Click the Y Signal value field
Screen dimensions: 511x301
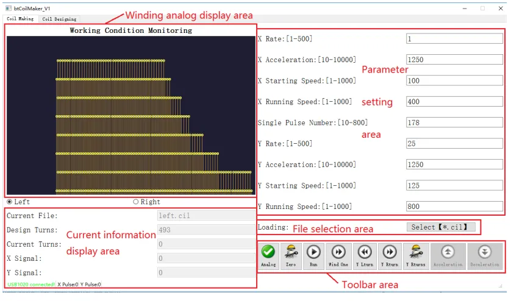click(x=206, y=272)
